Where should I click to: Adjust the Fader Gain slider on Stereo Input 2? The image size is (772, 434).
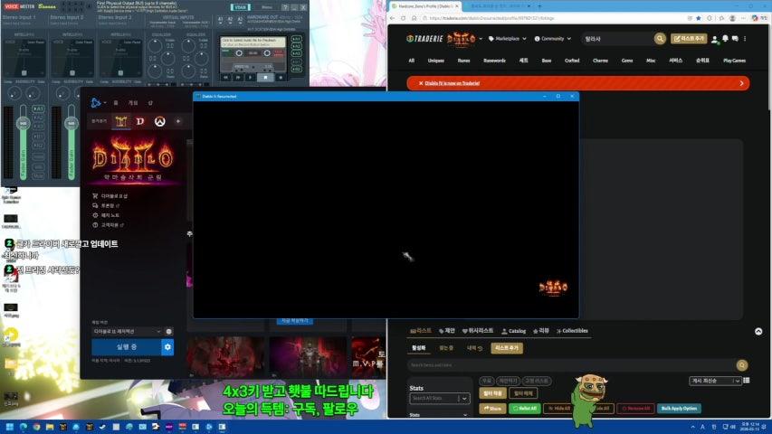pyautogui.click(x=71, y=124)
